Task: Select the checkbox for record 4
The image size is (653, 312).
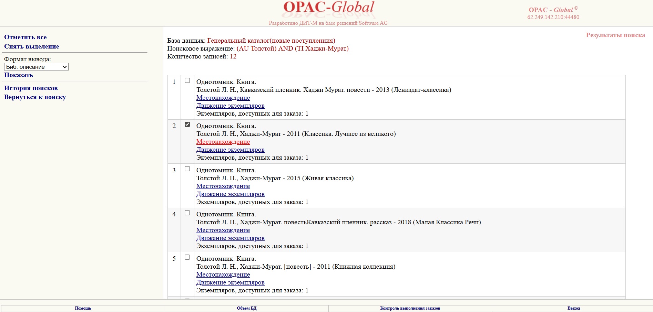Action: coord(187,213)
